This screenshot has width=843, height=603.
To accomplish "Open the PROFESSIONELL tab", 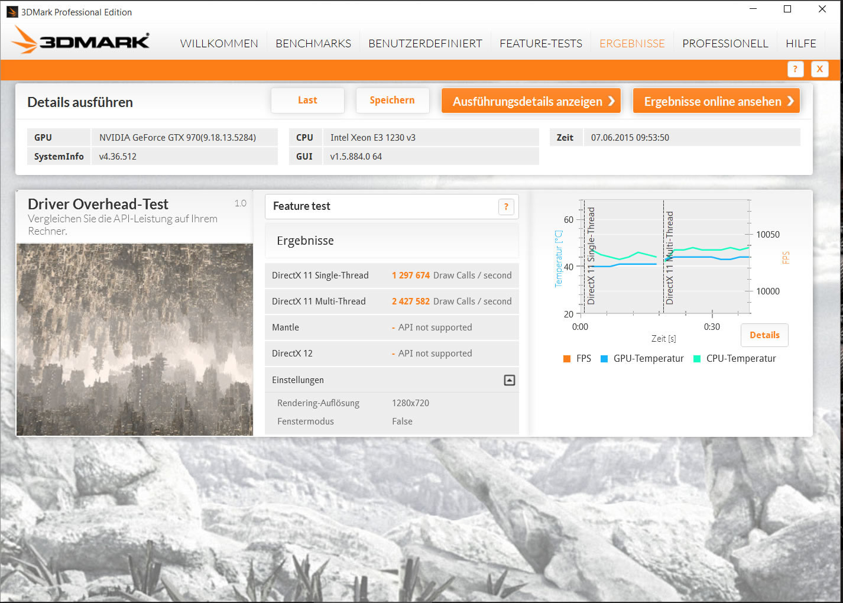I will click(x=725, y=43).
